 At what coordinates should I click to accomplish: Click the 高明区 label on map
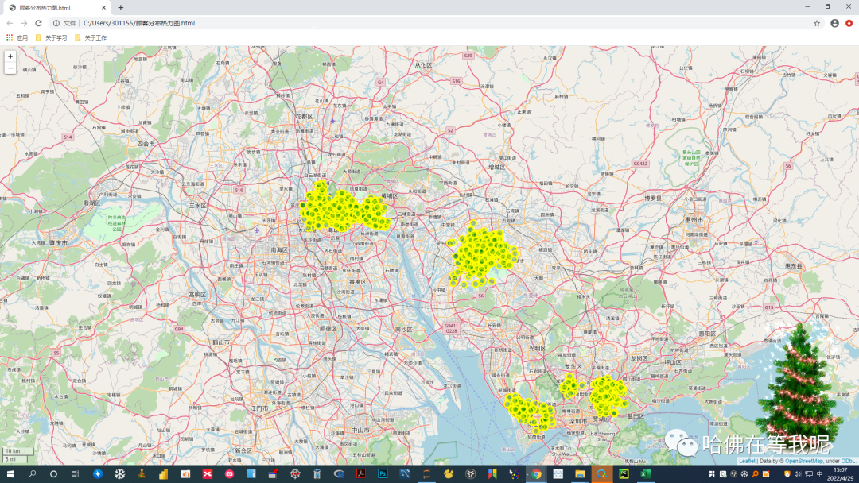(197, 295)
